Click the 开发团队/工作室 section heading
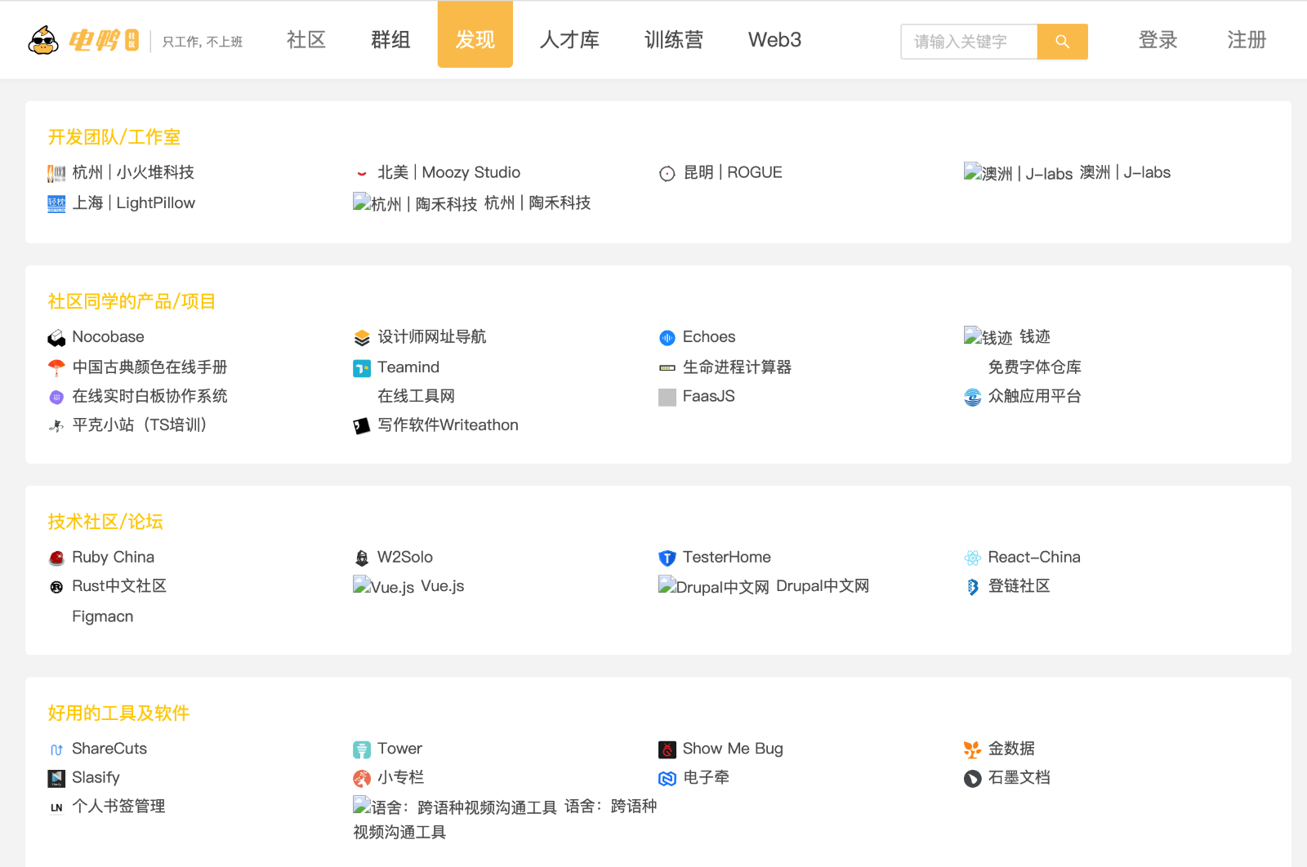The height and width of the screenshot is (867, 1307). click(x=114, y=136)
